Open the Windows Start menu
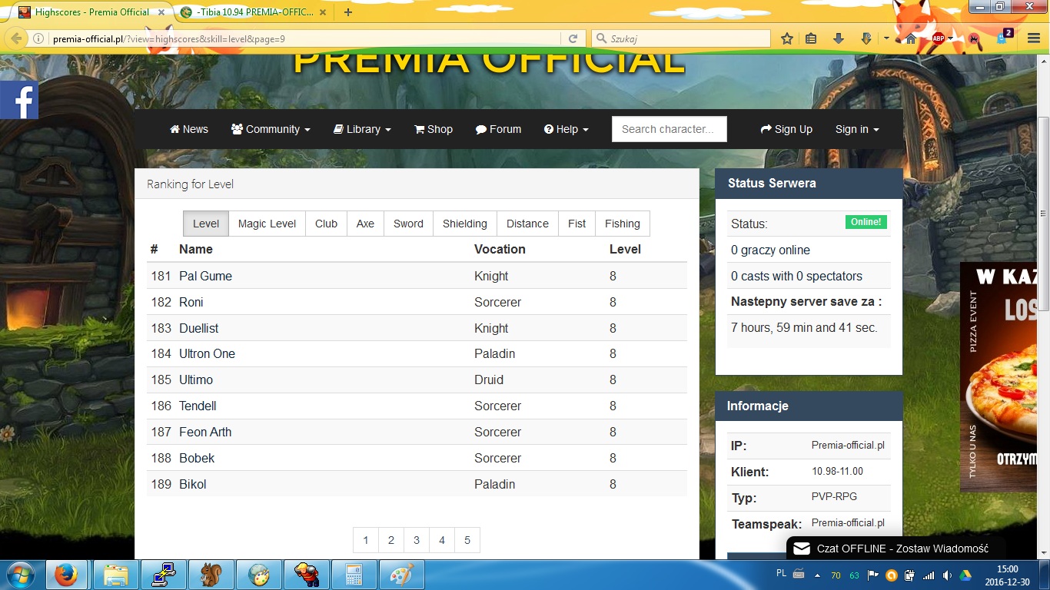 (x=20, y=575)
